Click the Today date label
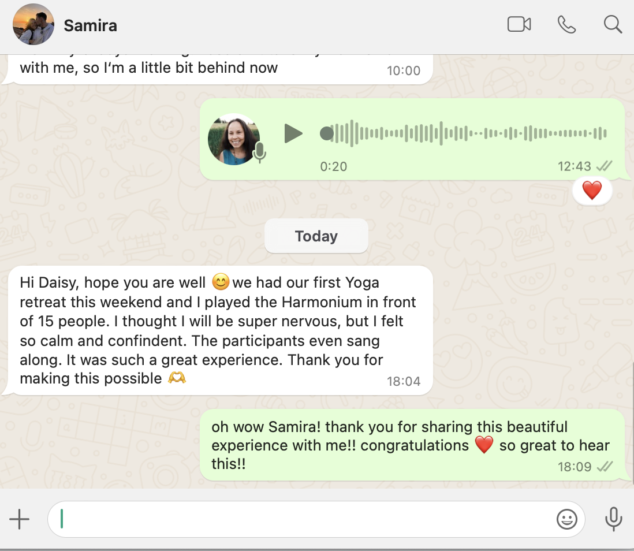The image size is (634, 551). pyautogui.click(x=316, y=236)
